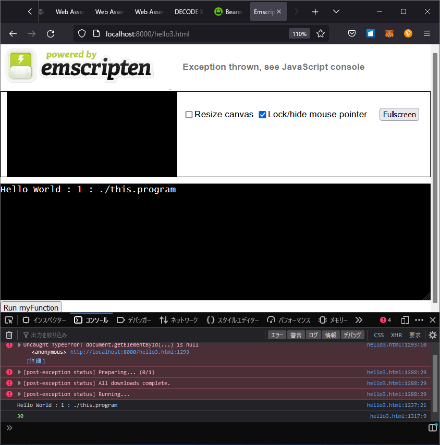Show more DevTools tabs via chevron
This screenshot has width=440, height=445.
(359, 320)
